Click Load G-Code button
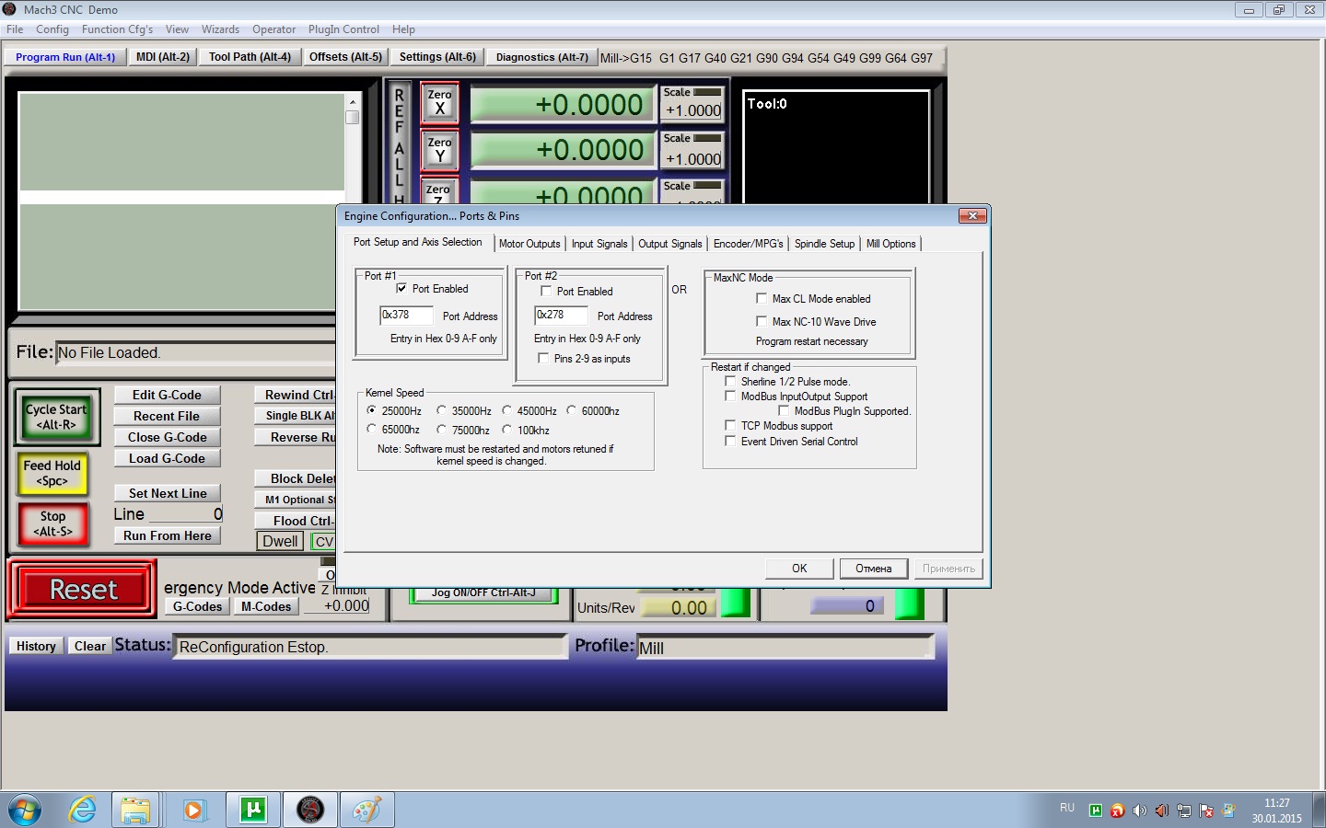1326x828 pixels. click(x=168, y=458)
